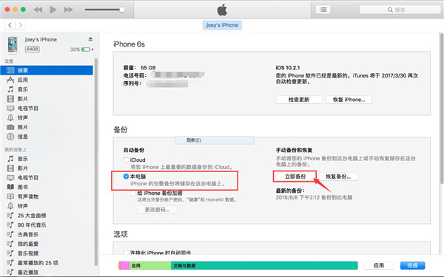Go forward with the right chevron
The image size is (444, 277).
[x=21, y=25]
